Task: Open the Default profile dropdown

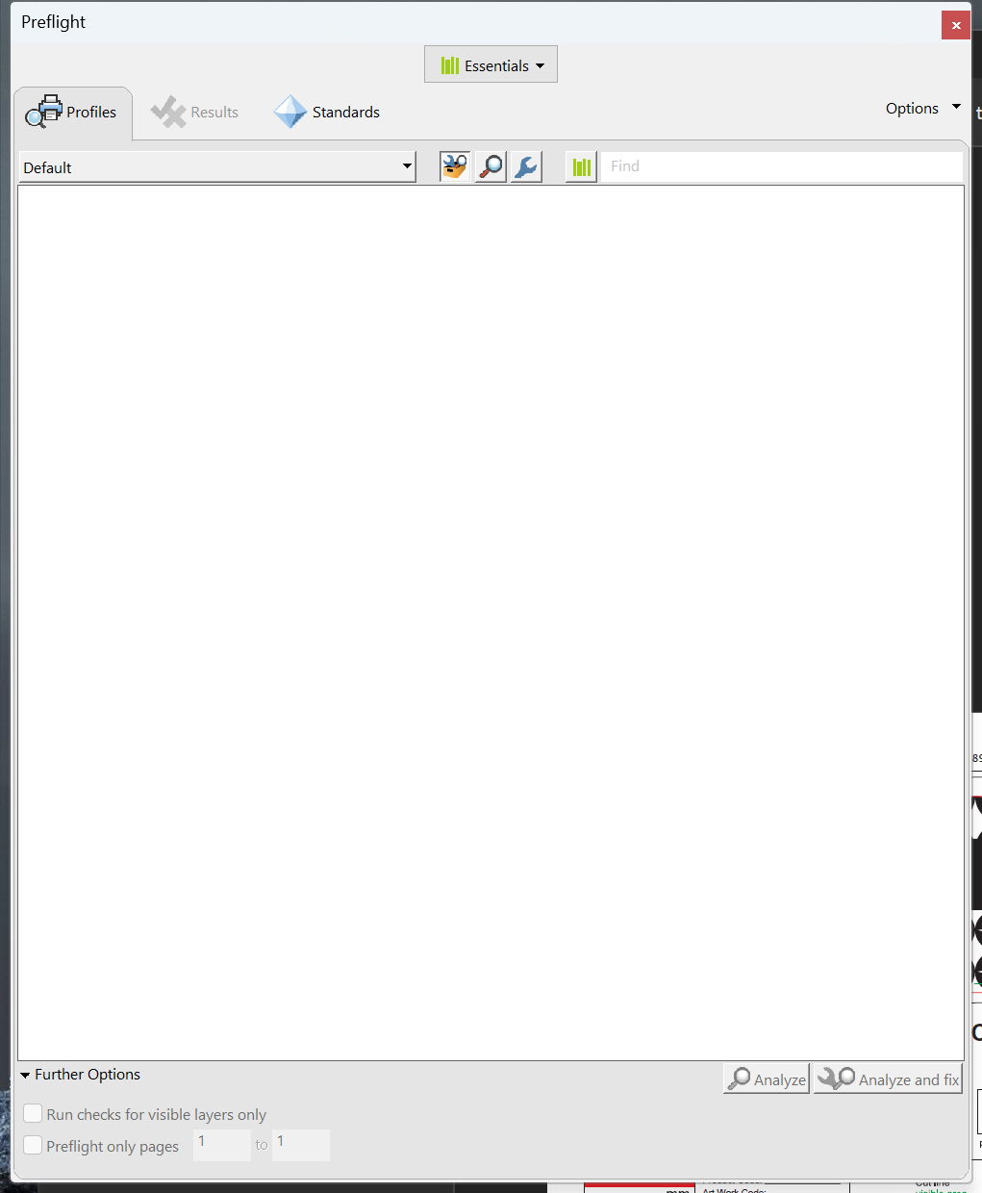Action: [406, 166]
